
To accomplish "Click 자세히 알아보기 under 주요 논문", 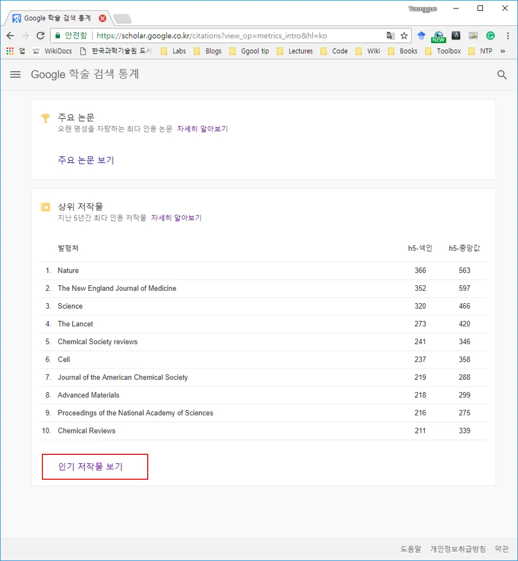I will click(x=202, y=129).
